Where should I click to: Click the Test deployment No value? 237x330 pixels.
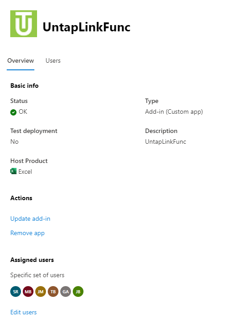[x=14, y=141]
